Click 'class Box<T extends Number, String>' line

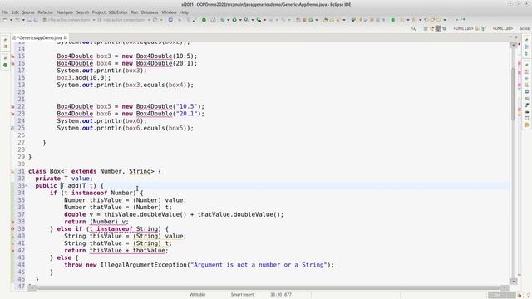point(95,172)
